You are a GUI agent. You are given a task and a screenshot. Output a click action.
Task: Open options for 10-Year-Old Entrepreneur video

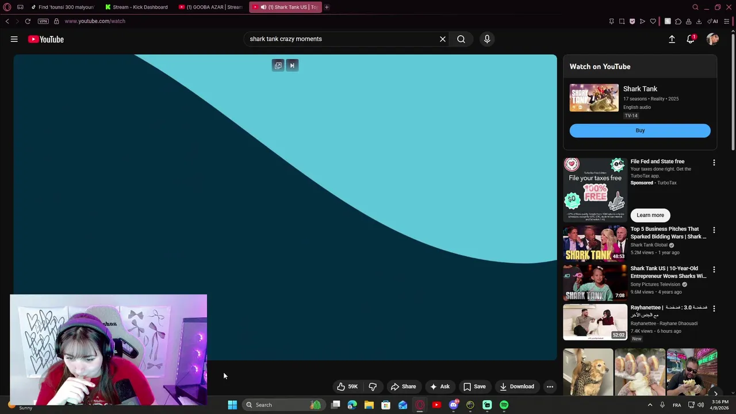[714, 269]
